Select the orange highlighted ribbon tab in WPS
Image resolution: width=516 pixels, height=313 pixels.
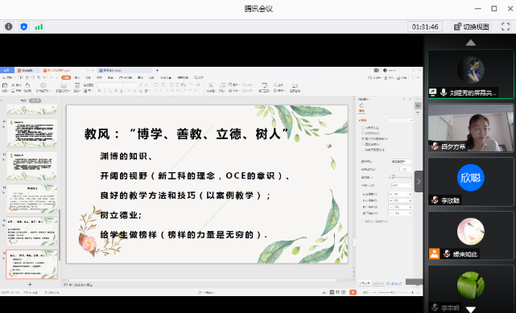click(66, 77)
